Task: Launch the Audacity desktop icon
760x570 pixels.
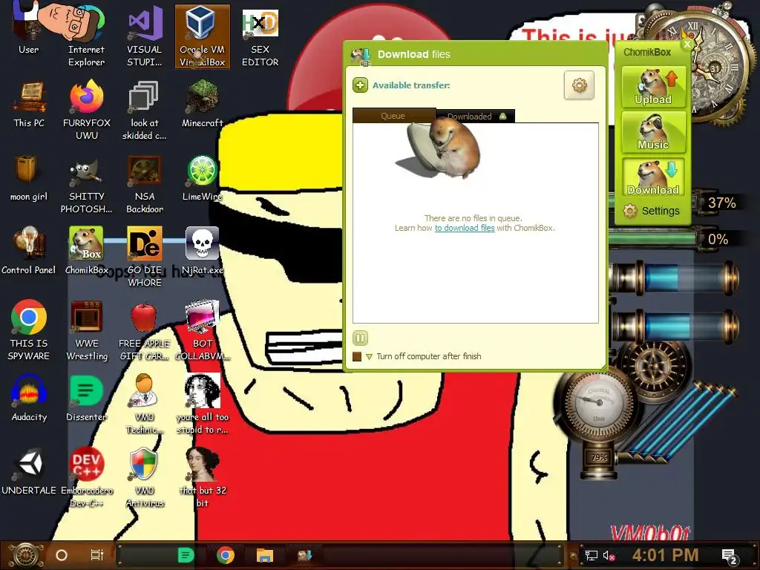Action: coord(29,399)
